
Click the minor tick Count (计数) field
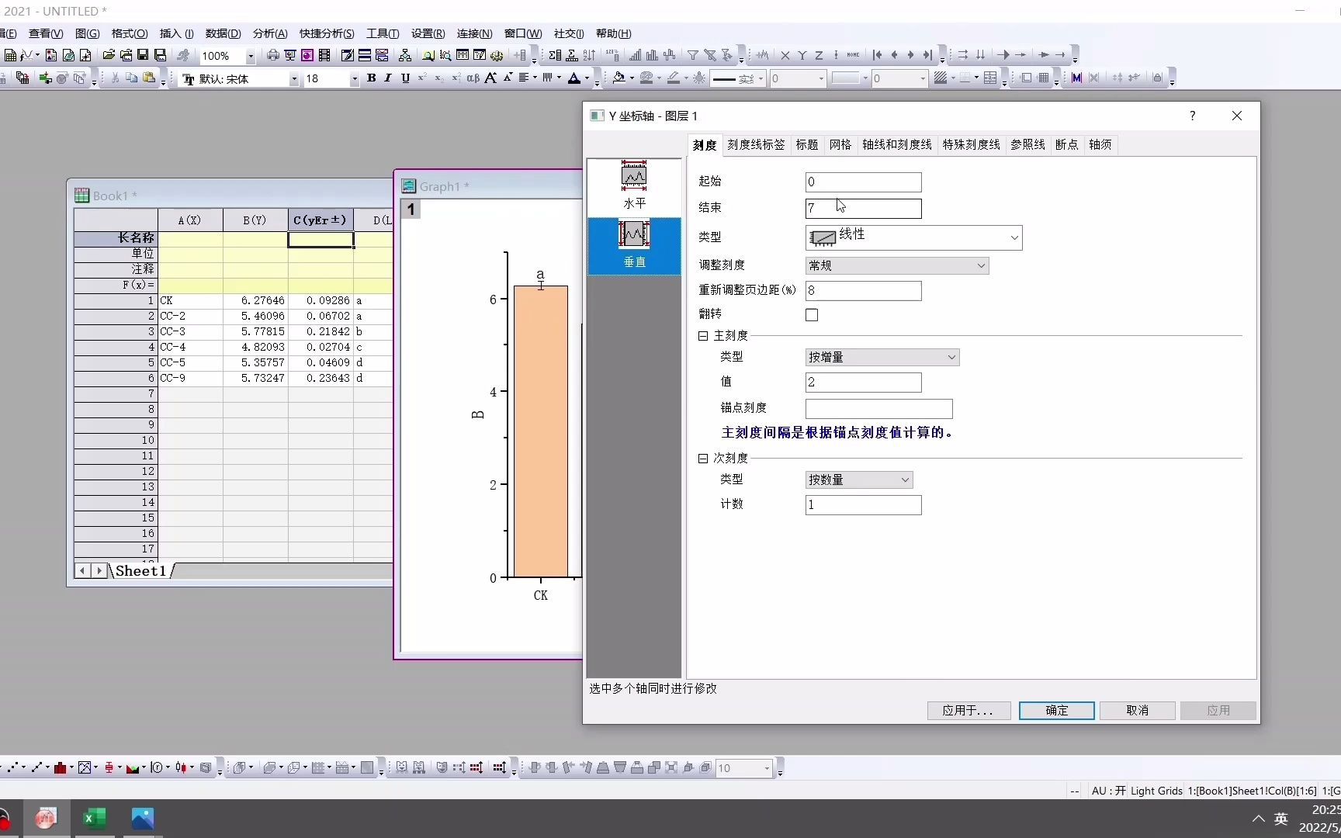click(864, 505)
